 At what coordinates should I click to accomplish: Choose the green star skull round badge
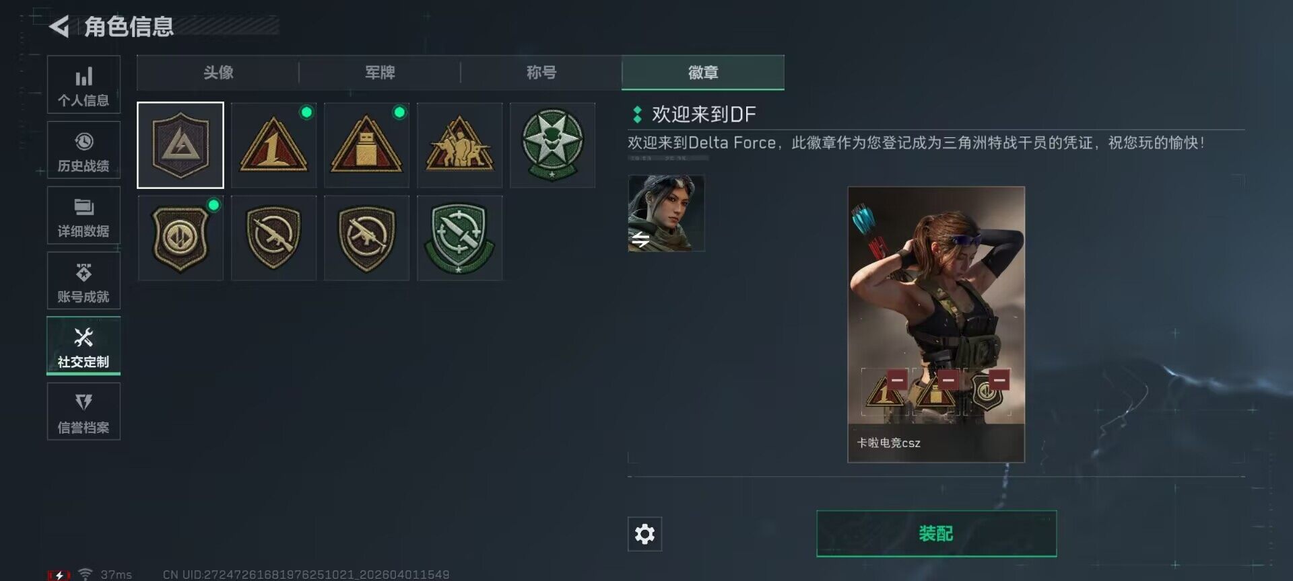[x=552, y=145]
